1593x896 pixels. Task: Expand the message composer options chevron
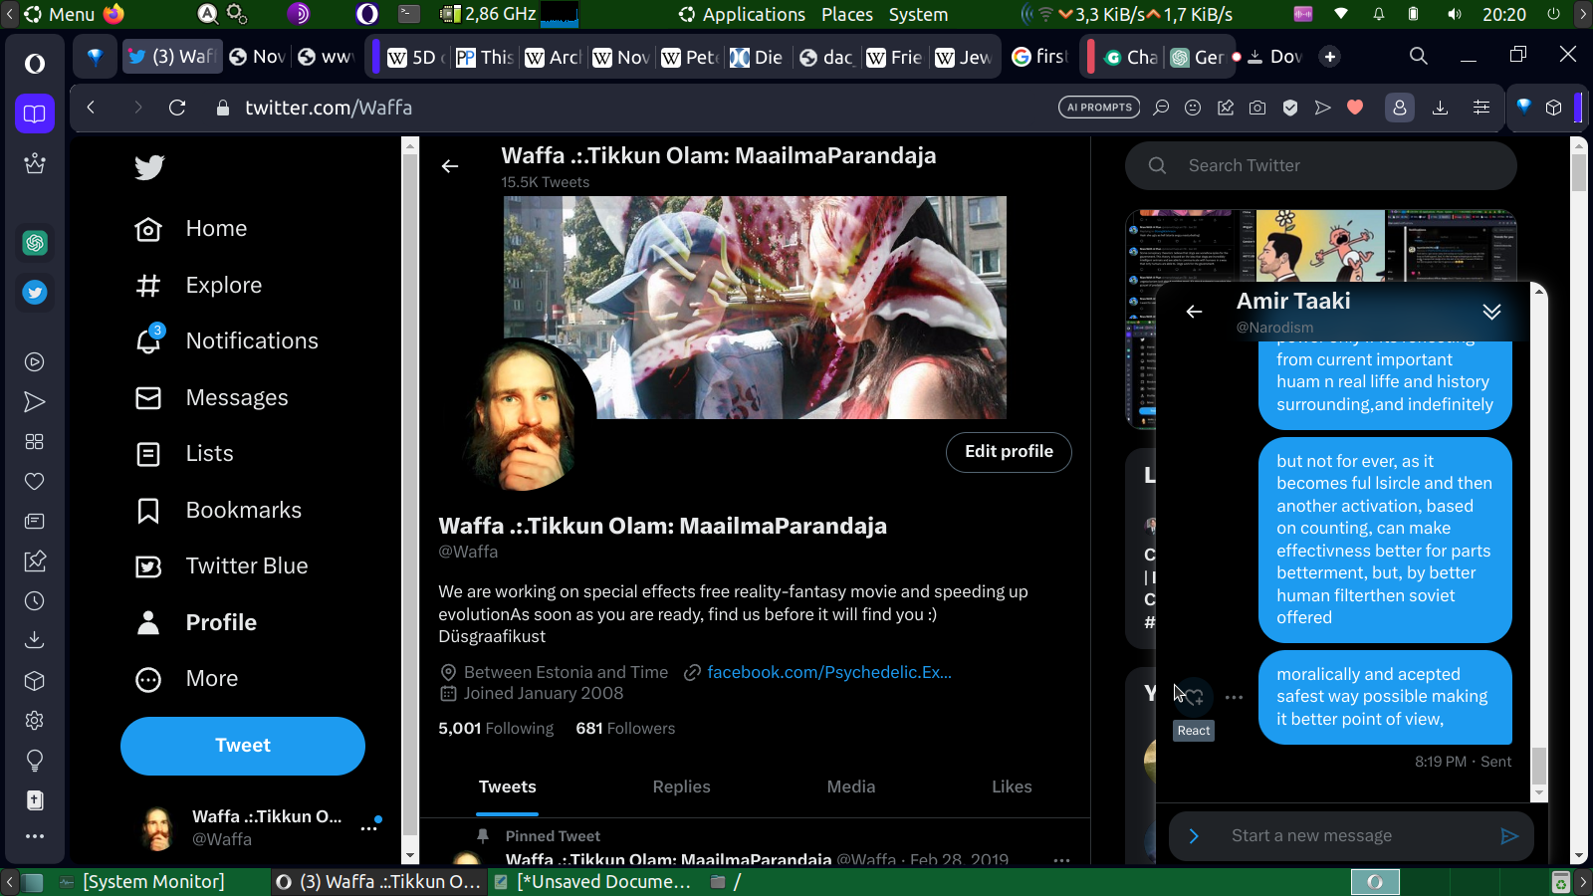point(1194,836)
